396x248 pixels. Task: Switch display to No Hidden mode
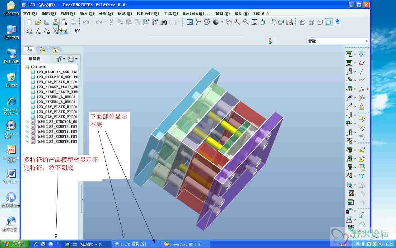(320, 22)
